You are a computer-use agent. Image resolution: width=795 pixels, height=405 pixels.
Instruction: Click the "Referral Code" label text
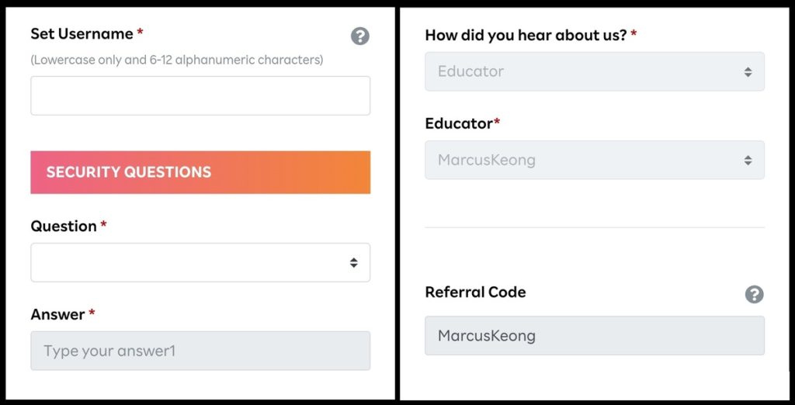pos(475,292)
